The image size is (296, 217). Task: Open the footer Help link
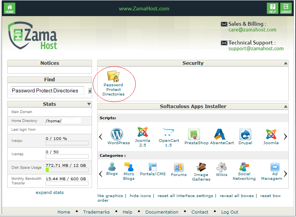127,212
